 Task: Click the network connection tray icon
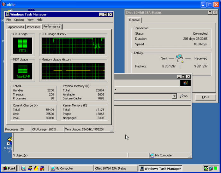tap(211, 168)
